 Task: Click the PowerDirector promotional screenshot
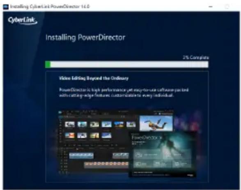(x=127, y=143)
